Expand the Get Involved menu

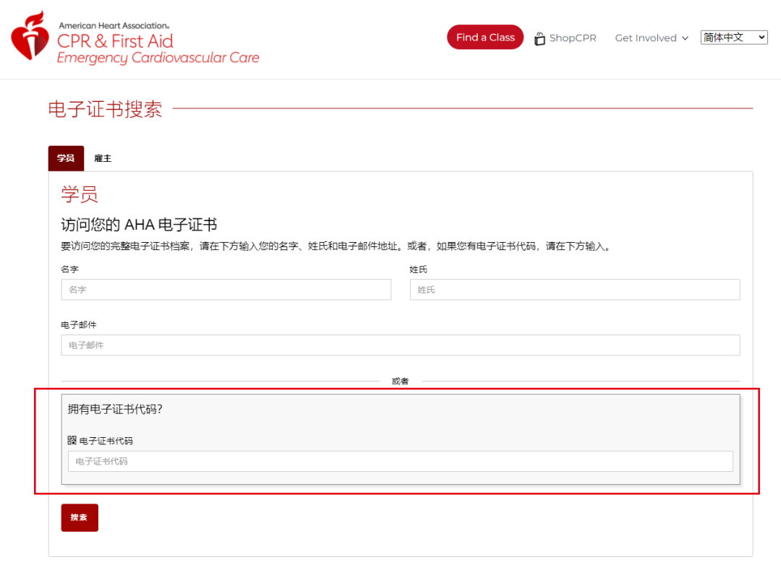point(652,38)
